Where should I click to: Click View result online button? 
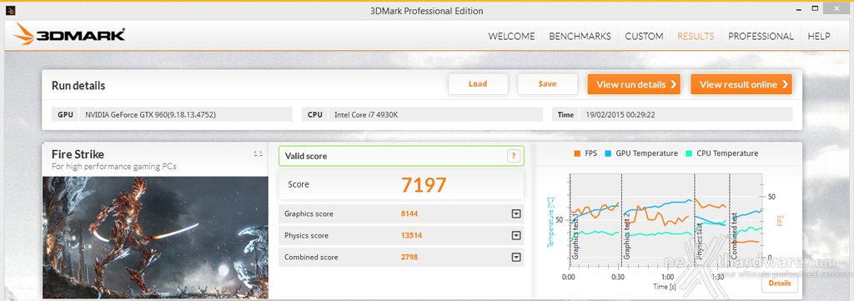pos(741,84)
